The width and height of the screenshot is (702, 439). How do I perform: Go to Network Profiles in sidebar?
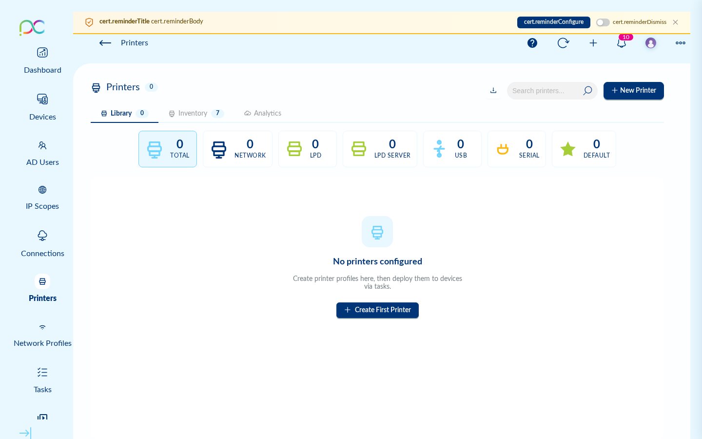point(42,334)
